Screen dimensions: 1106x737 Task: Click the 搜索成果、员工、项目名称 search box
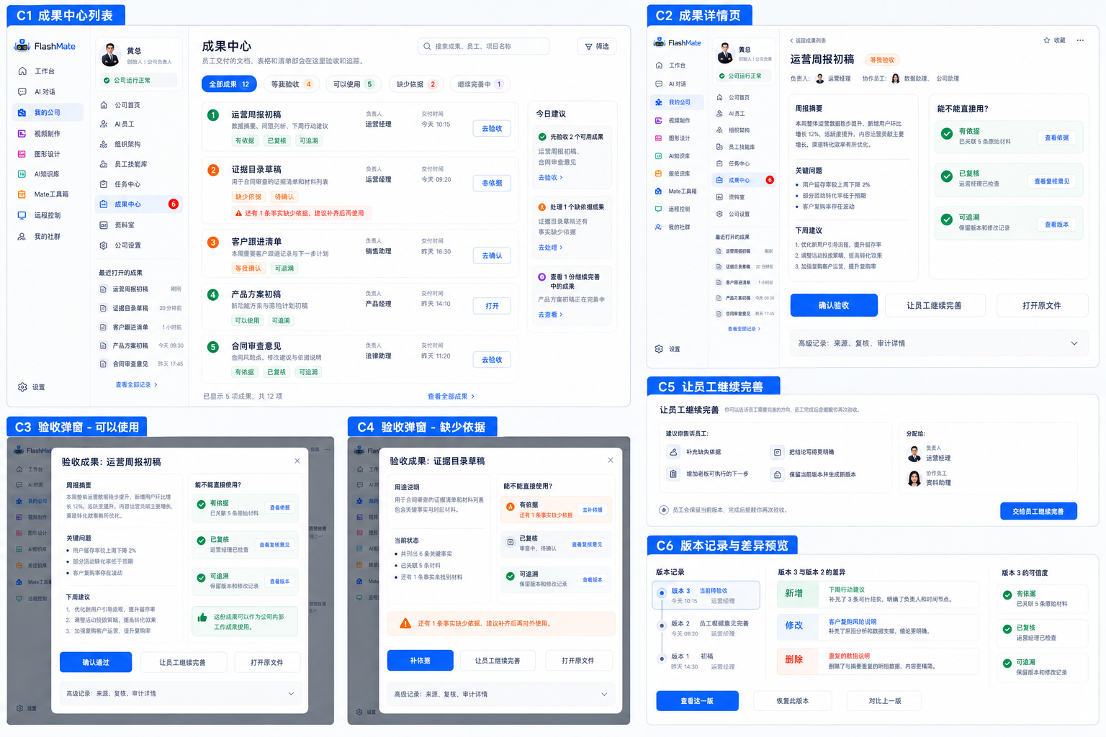coord(483,46)
